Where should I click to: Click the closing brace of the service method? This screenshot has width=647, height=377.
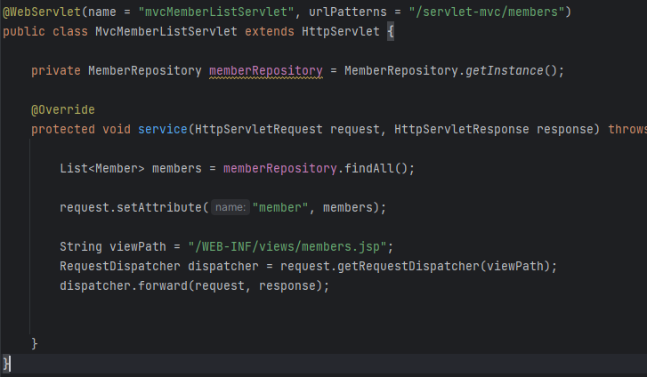tap(35, 343)
